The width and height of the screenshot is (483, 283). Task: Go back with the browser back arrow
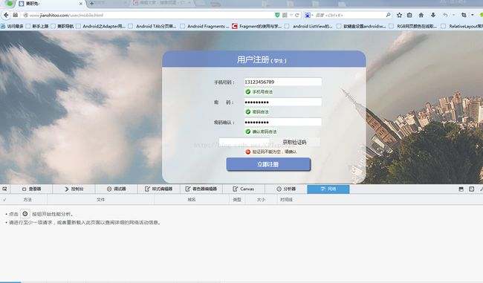click(6, 15)
